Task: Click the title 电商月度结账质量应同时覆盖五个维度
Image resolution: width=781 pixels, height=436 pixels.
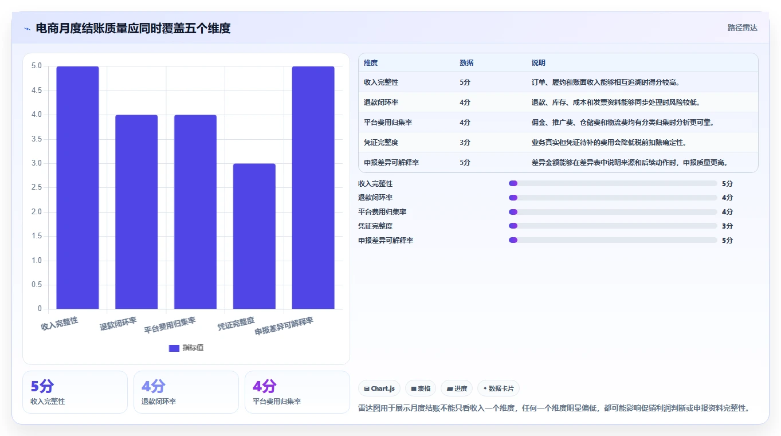Action: tap(133, 29)
